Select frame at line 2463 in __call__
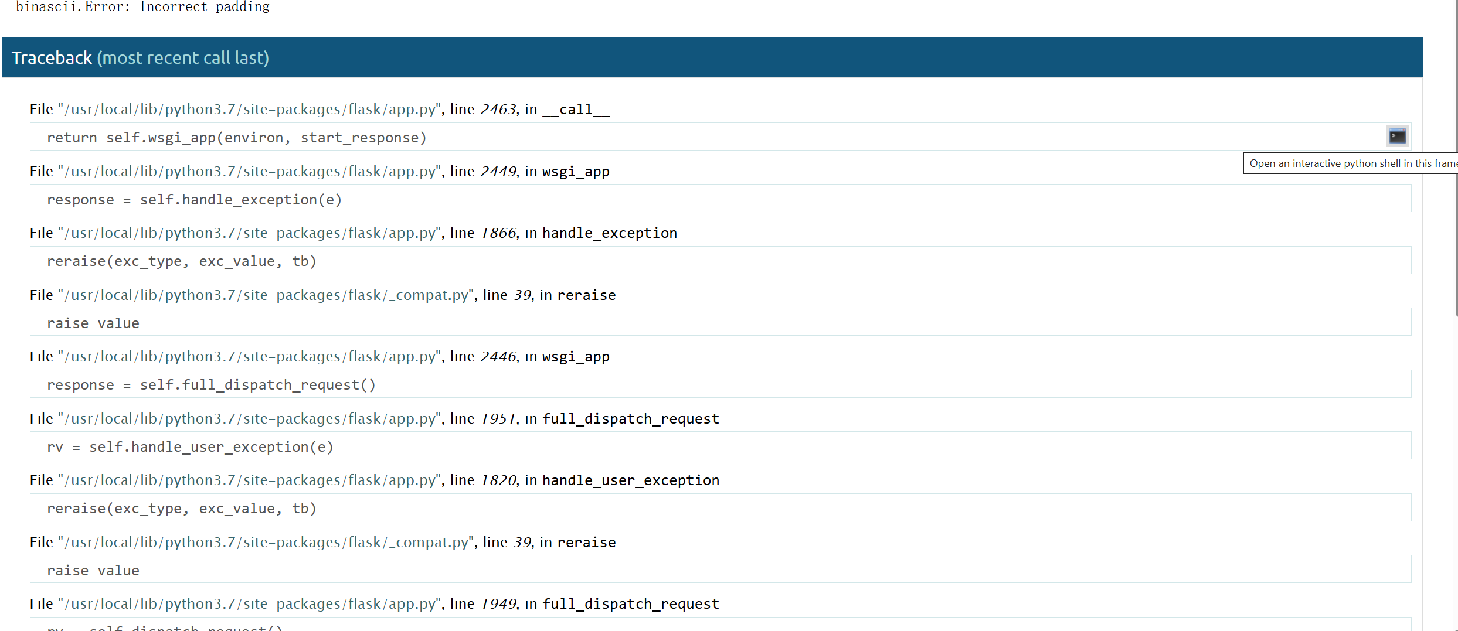1458x631 pixels. (x=320, y=110)
